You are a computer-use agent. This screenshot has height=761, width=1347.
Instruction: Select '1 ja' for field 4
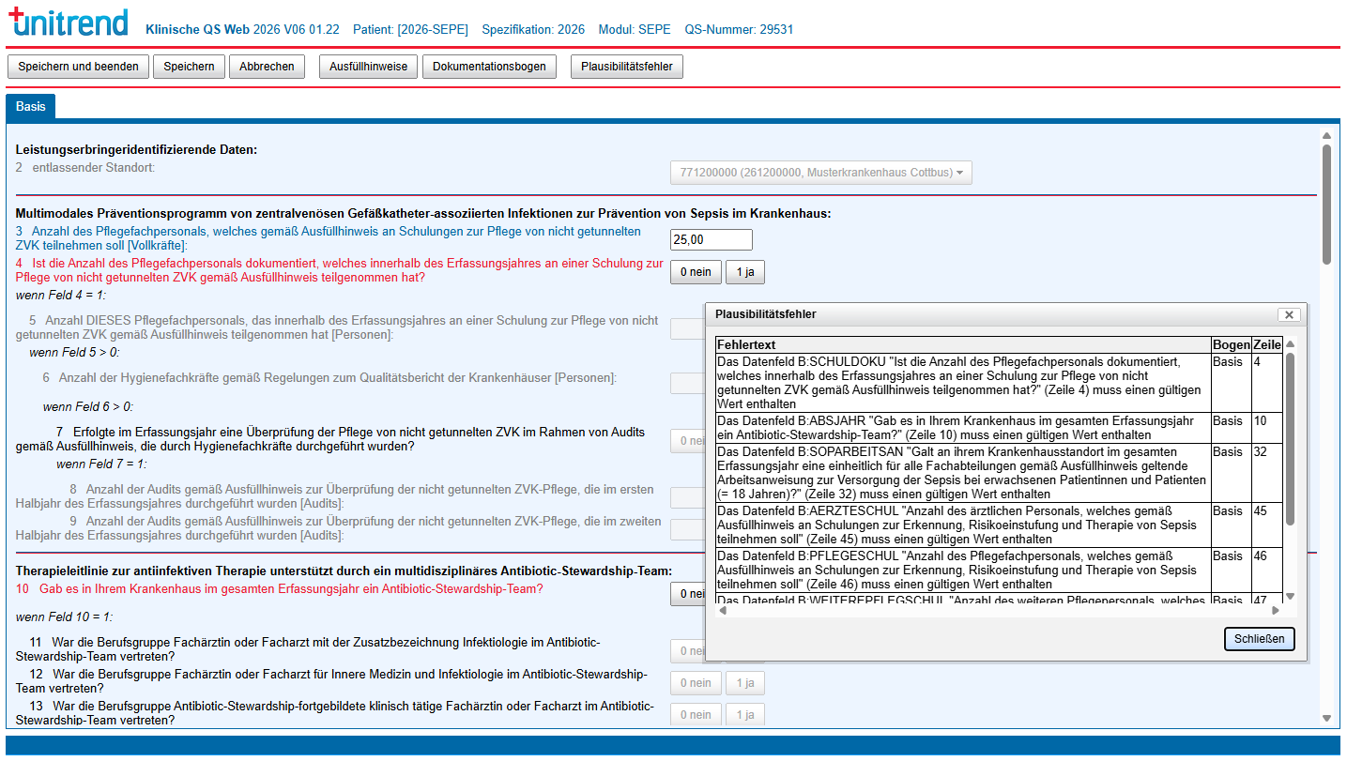pos(745,272)
